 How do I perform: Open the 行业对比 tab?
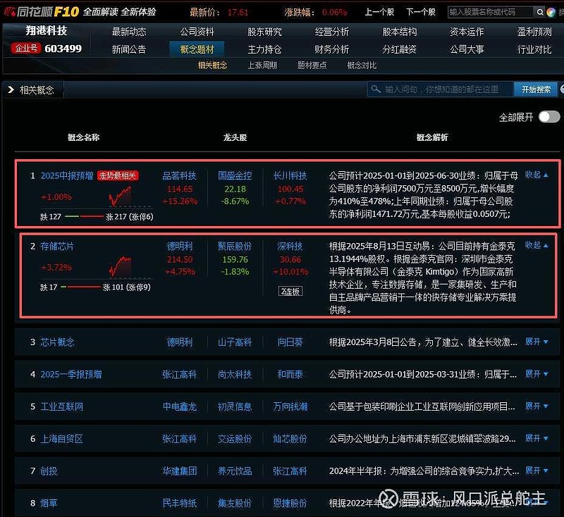click(534, 49)
